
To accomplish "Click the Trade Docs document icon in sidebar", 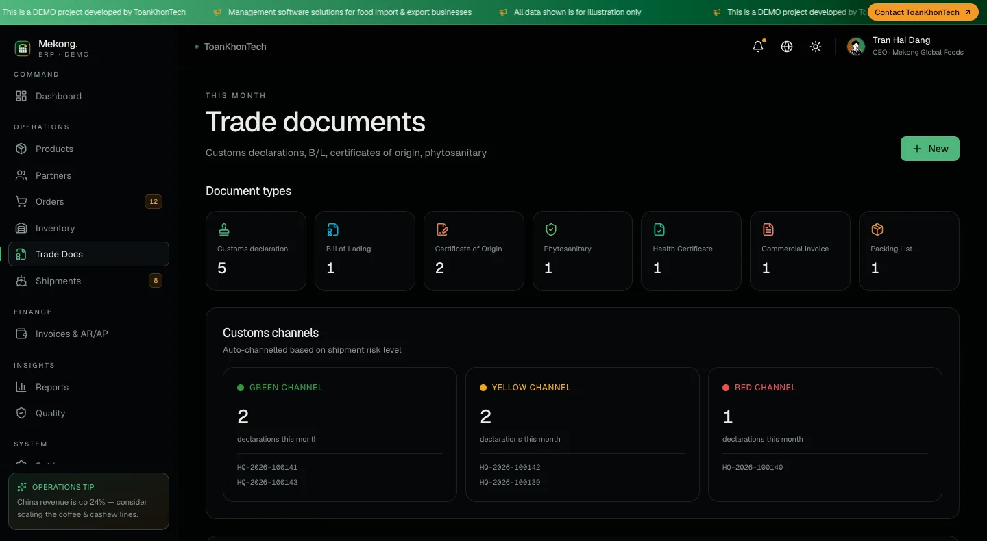I will 21,254.
